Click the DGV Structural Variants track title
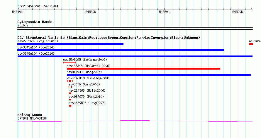This screenshot has width=261, height=138. pyautogui.click(x=109, y=38)
